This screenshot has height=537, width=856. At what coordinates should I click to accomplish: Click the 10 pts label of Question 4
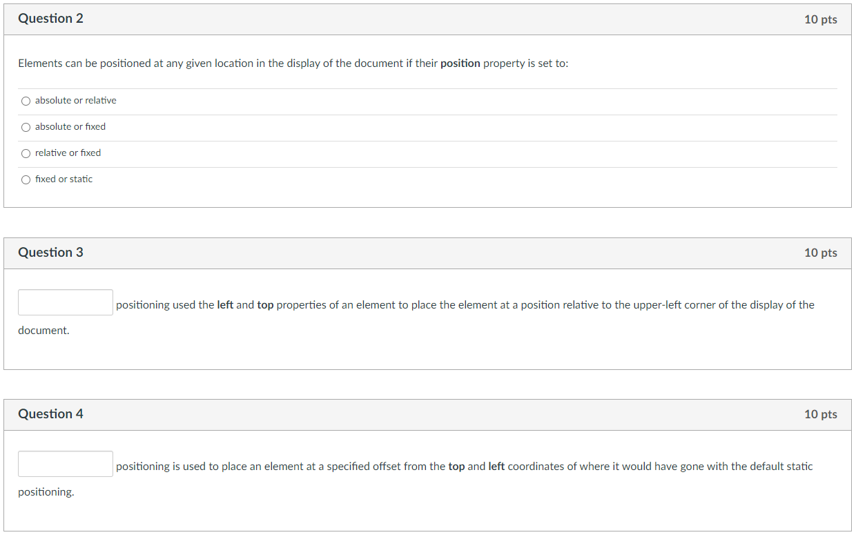pyautogui.click(x=820, y=414)
